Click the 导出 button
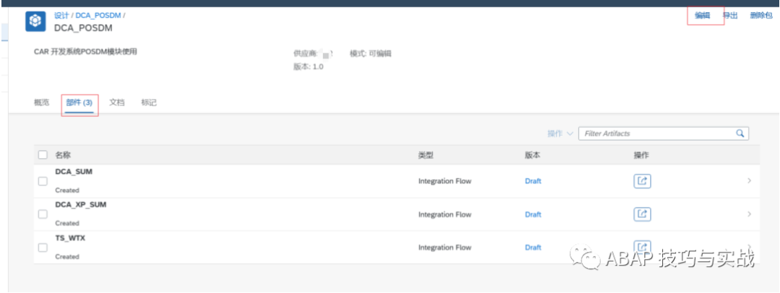Screen dimensions: 780x293 click(x=729, y=15)
